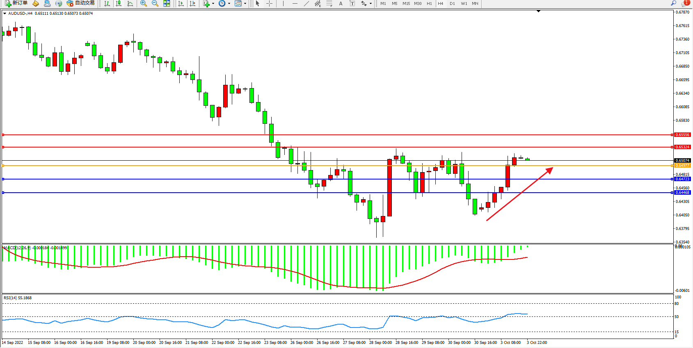Expand the periodicity clock dropdown arrow
This screenshot has width=693, height=348.
[229, 3]
